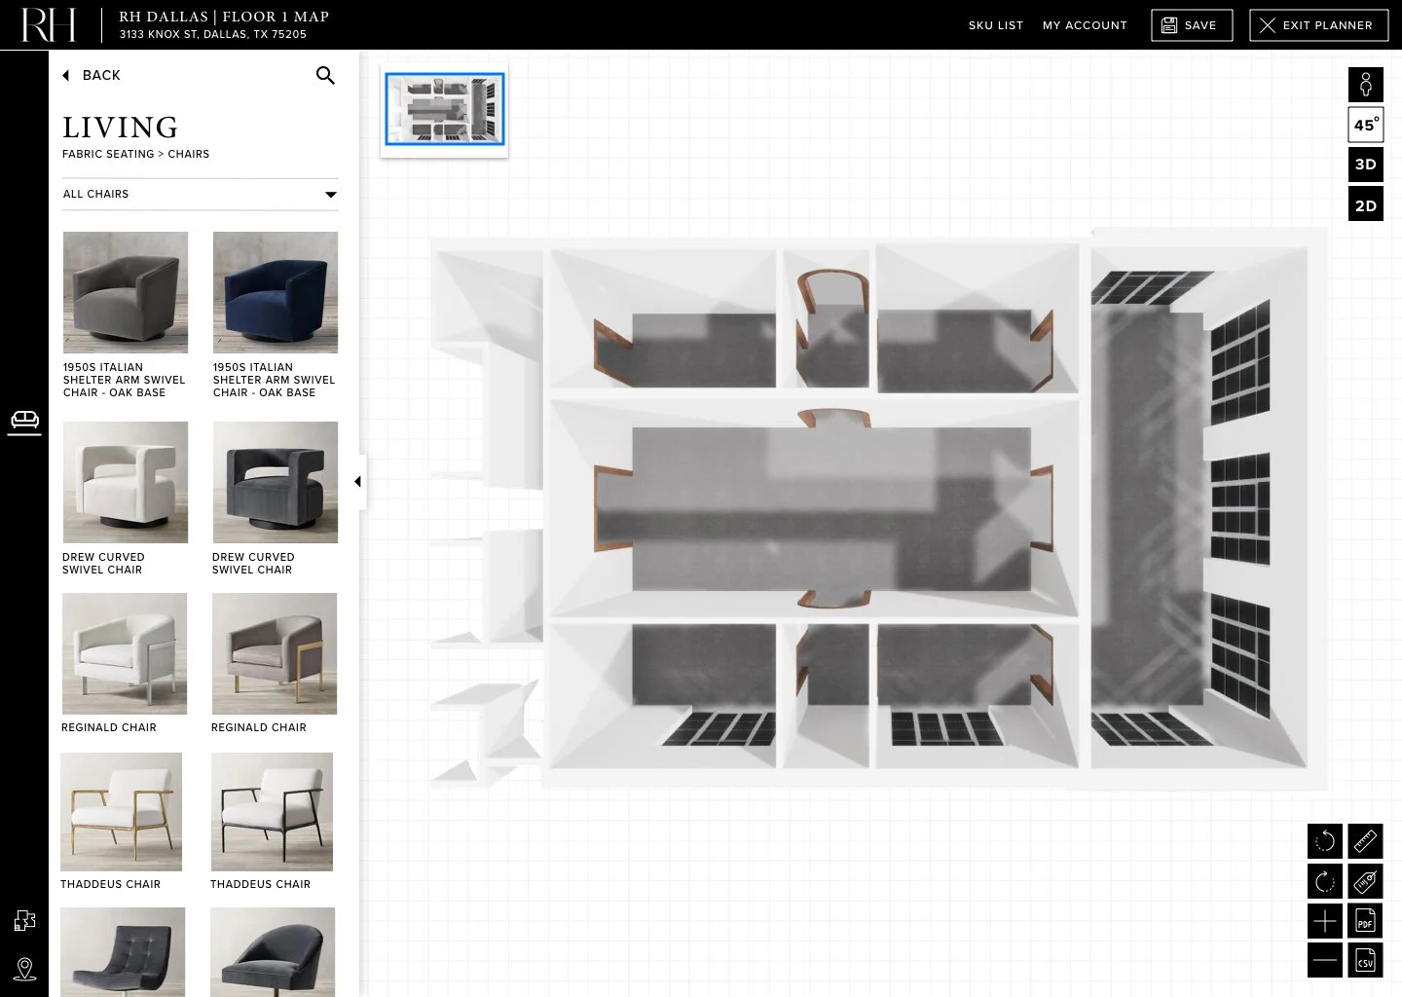This screenshot has width=1402, height=997.
Task: Open the product search magnifier
Action: [325, 75]
